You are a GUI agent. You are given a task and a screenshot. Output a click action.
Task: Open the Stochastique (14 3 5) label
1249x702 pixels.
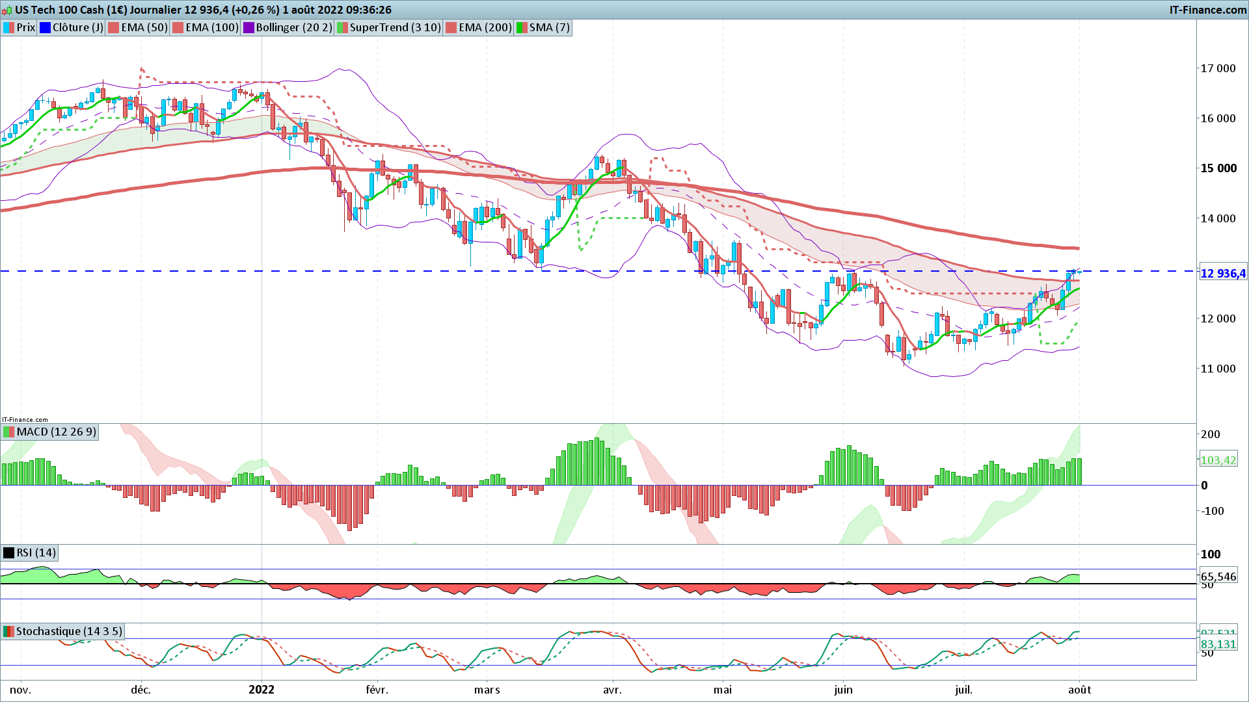pyautogui.click(x=68, y=631)
